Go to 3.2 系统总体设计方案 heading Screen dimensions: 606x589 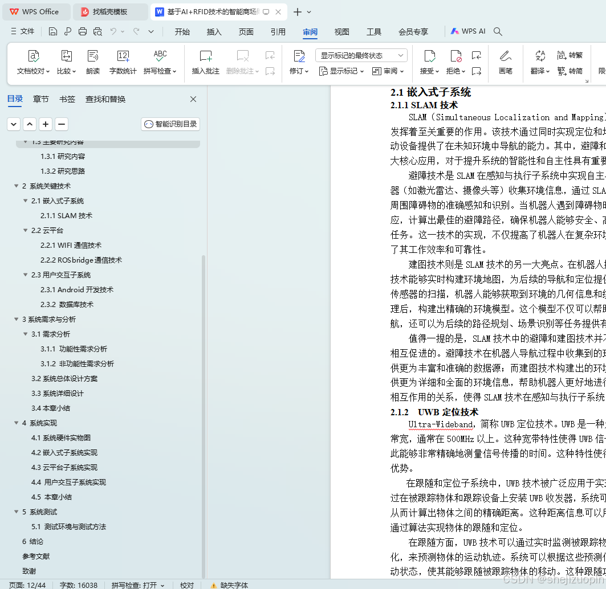point(64,379)
